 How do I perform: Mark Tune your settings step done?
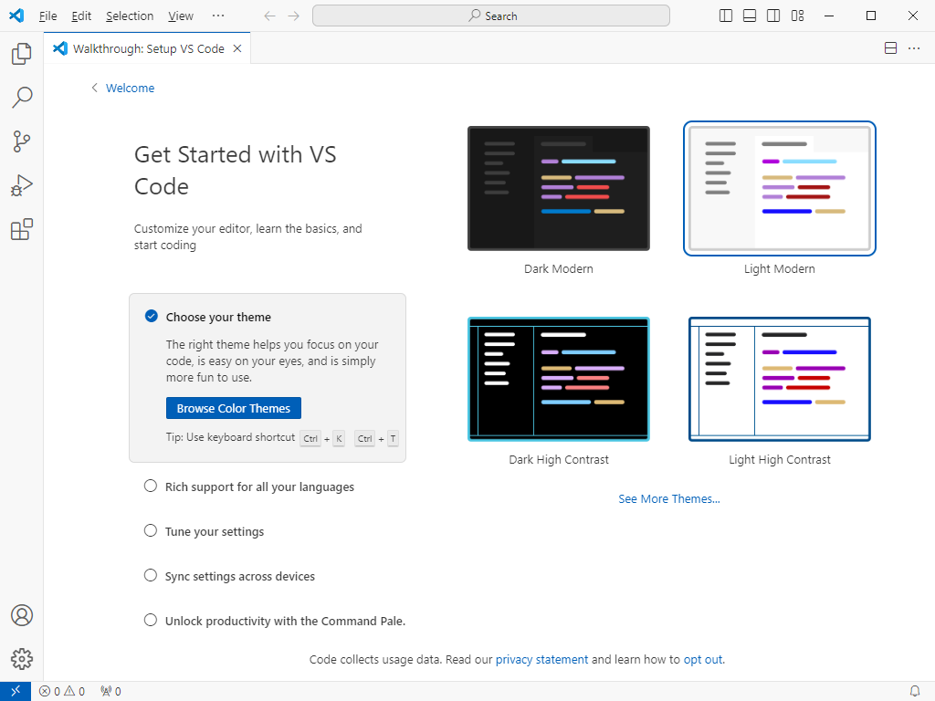point(151,530)
